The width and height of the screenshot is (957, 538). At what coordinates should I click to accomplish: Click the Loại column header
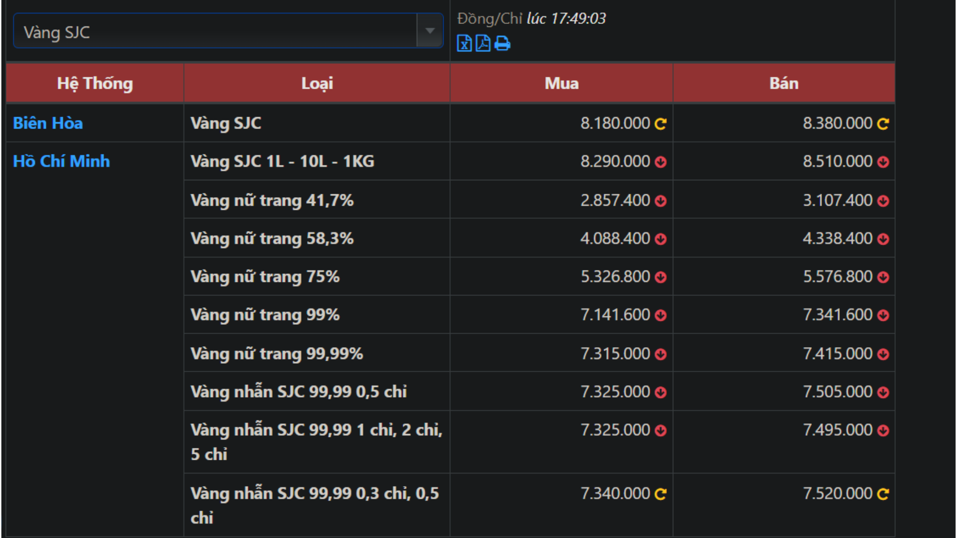pos(317,83)
